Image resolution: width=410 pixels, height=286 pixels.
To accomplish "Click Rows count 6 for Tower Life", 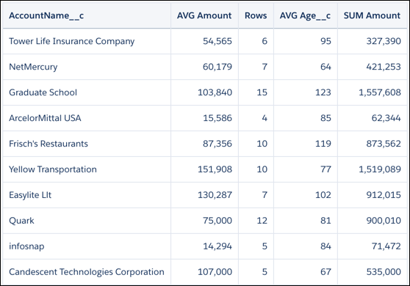I will point(265,41).
